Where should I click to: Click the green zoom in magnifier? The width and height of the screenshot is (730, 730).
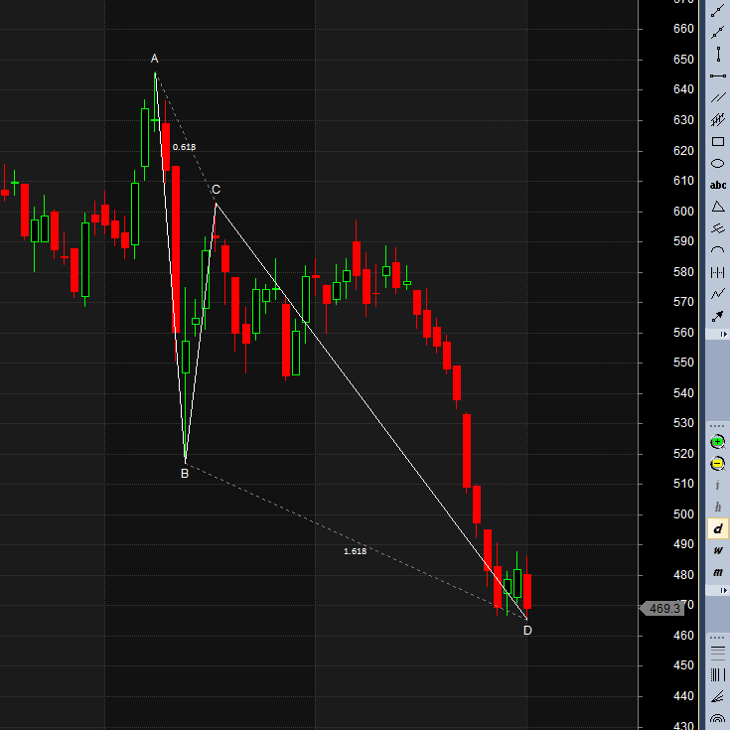pyautogui.click(x=717, y=441)
